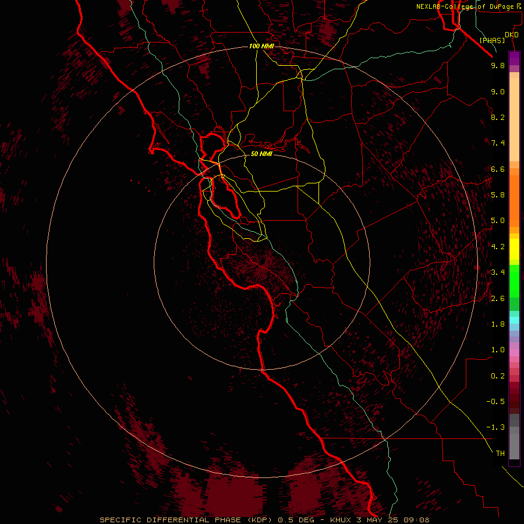
Task: Click the 9.0 scale value
Action: [x=498, y=91]
